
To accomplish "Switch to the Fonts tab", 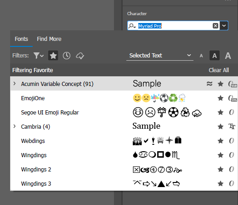I will [21, 39].
